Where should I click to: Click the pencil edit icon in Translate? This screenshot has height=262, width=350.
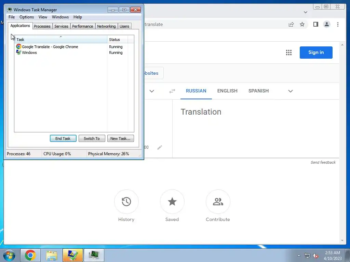(x=159, y=147)
